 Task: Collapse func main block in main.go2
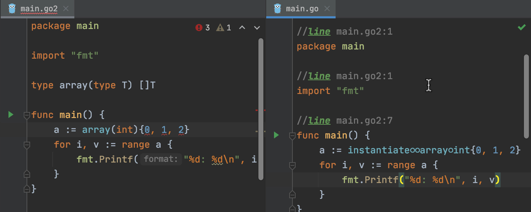[x=27, y=115]
